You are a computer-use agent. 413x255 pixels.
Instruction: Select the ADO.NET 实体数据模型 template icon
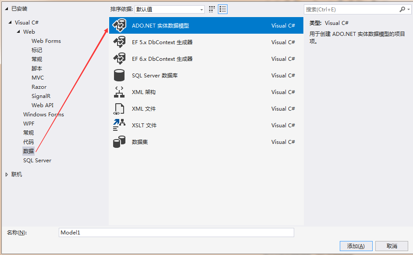[119, 25]
